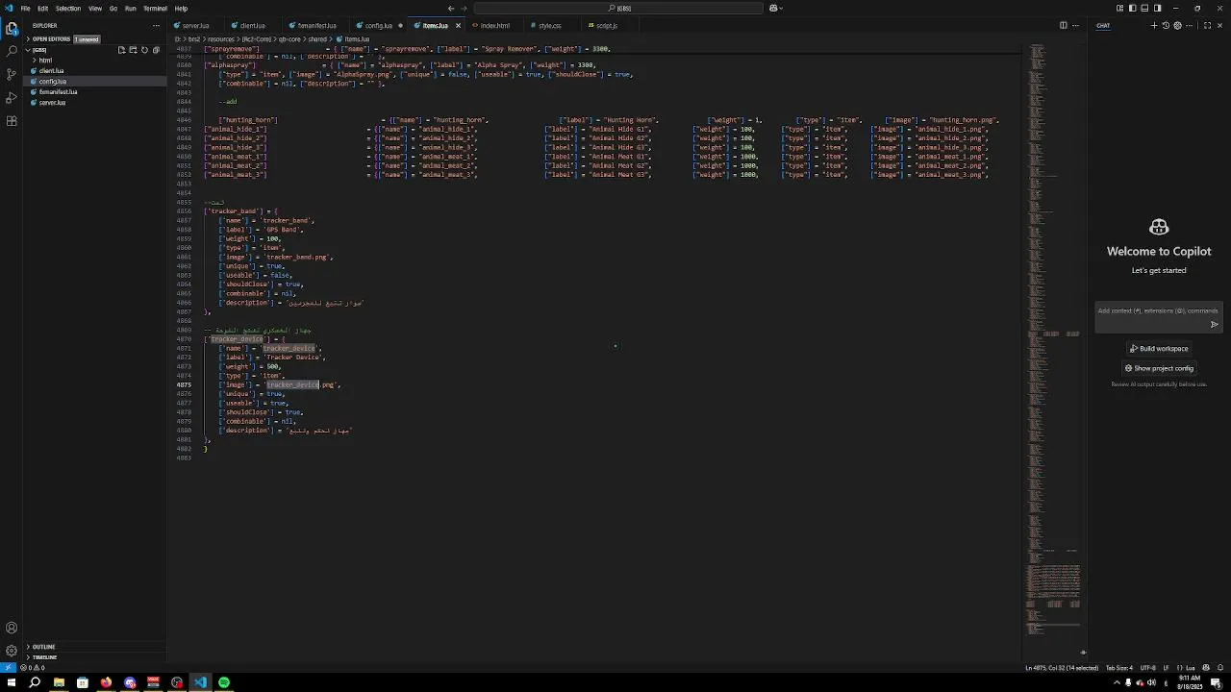Go back using the navigation arrow
Image resolution: width=1231 pixels, height=692 pixels.
point(451,8)
